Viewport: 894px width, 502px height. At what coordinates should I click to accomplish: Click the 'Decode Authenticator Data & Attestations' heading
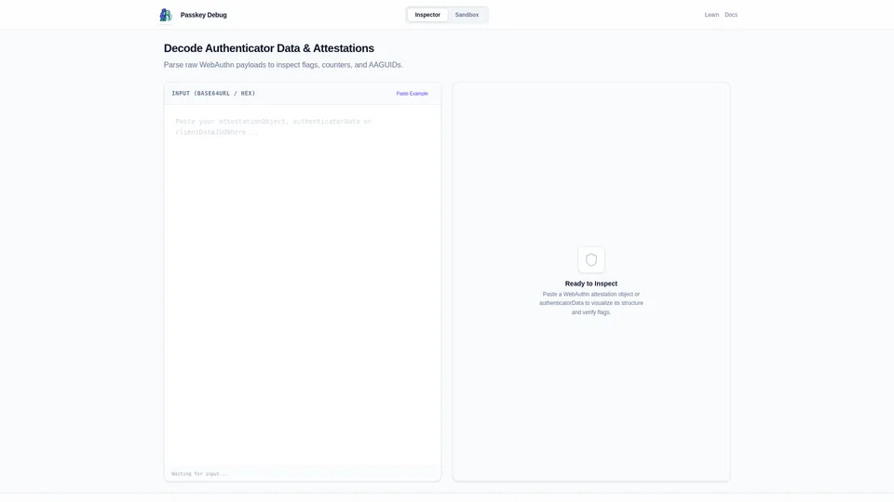click(268, 48)
